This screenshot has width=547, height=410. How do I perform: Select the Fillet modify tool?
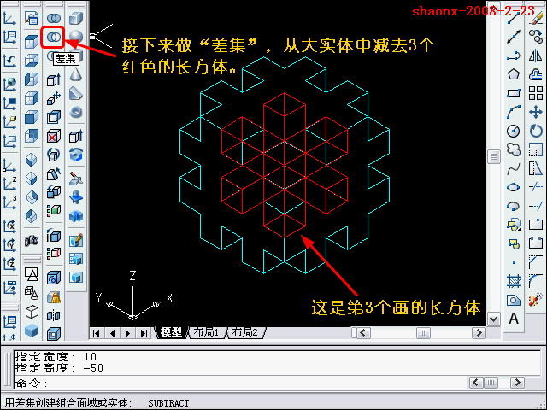point(536,281)
